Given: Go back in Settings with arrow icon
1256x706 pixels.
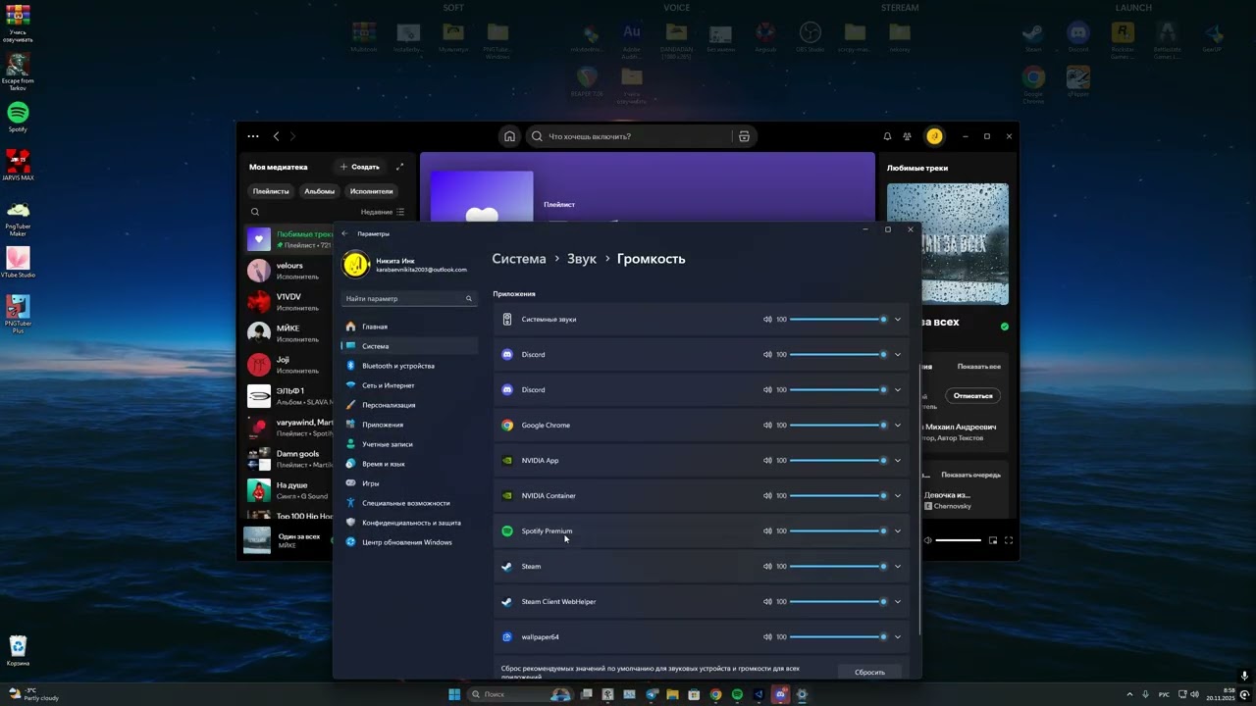Looking at the screenshot, I should (x=344, y=233).
